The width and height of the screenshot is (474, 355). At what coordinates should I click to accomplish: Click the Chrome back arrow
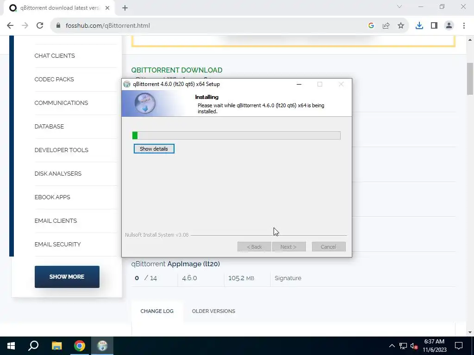[10, 26]
